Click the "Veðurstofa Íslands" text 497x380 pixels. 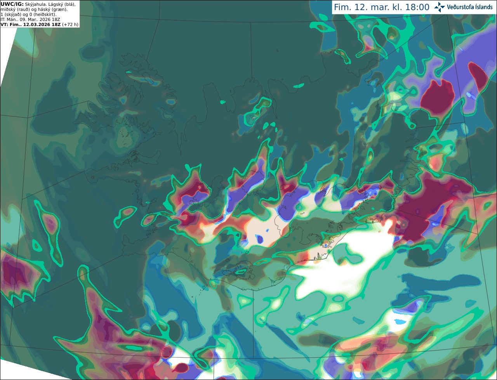point(469,7)
